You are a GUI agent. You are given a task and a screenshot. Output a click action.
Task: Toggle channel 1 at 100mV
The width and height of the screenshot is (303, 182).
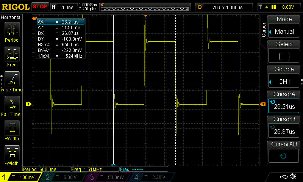(x=20, y=177)
